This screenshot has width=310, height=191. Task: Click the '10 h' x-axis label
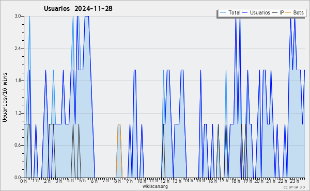(142, 181)
